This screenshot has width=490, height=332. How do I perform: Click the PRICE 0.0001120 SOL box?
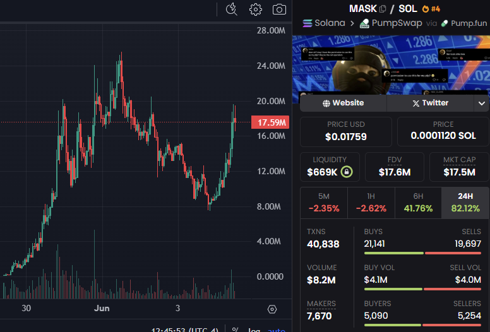tap(443, 131)
